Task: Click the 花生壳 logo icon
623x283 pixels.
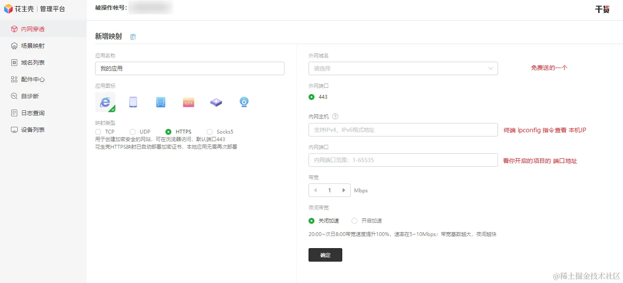Action: pos(8,8)
